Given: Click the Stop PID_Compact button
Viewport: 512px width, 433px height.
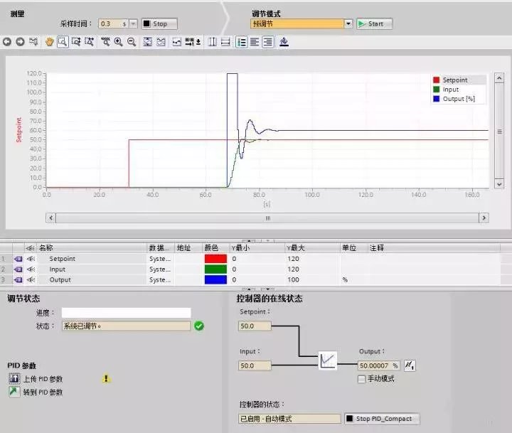Looking at the screenshot, I should tap(382, 419).
